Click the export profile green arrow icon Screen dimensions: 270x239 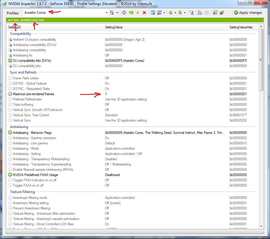point(171,13)
